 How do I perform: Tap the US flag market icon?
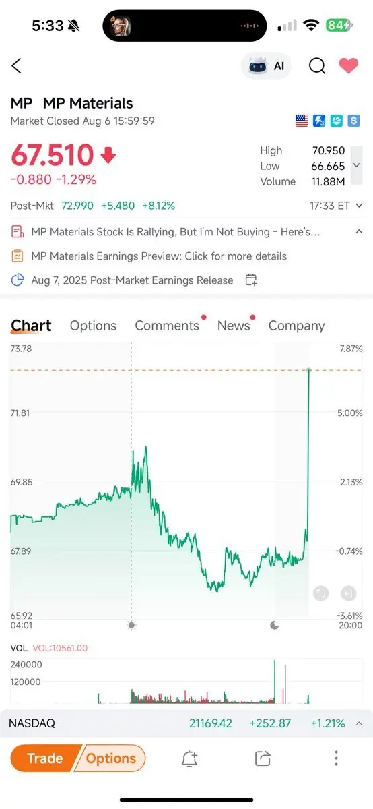click(x=302, y=121)
